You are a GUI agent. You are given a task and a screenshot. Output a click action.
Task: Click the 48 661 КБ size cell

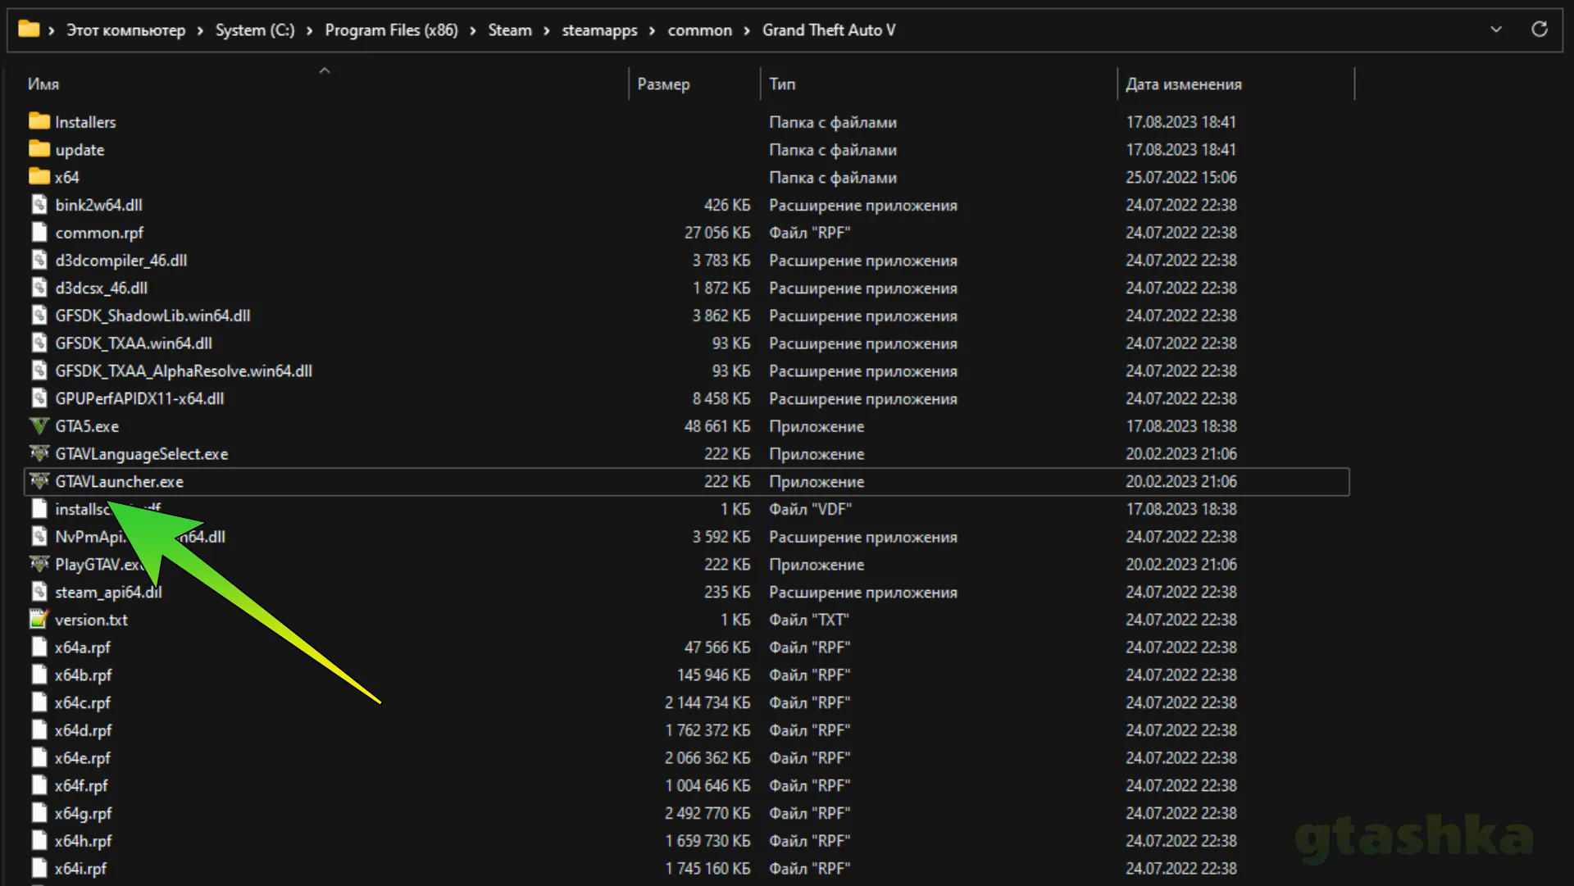coord(717,426)
